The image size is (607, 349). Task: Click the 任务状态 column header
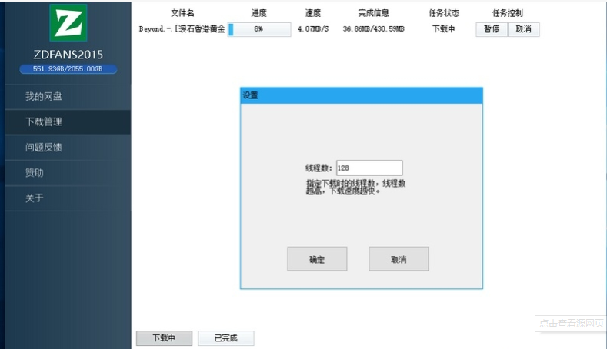tap(444, 13)
